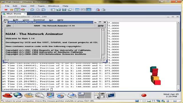
Task: Take a VM snapshot from the toolbar
Action: 32,10
